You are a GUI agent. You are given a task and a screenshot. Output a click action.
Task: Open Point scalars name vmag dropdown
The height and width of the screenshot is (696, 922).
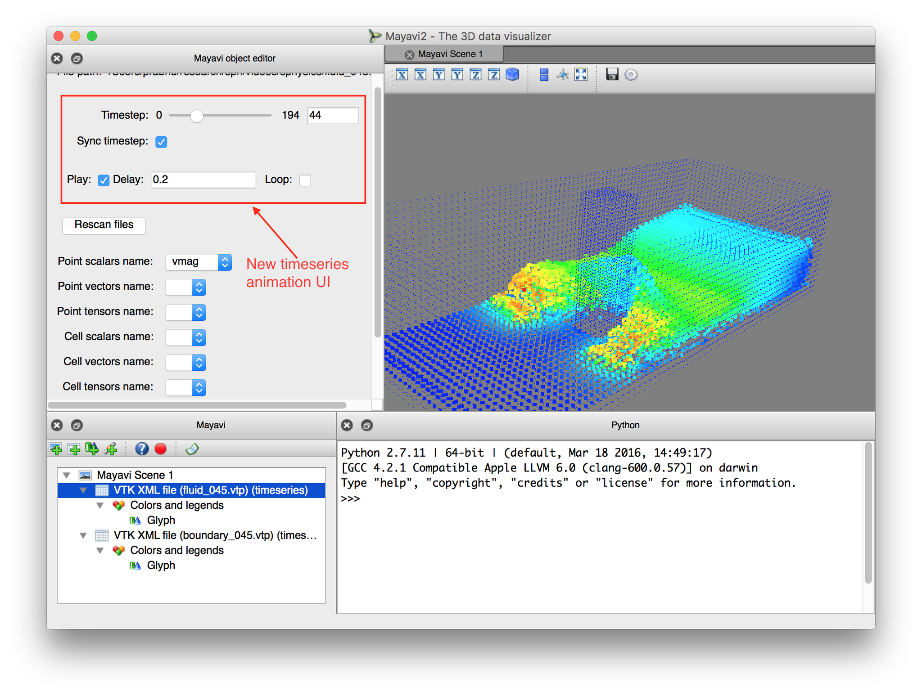tap(199, 262)
